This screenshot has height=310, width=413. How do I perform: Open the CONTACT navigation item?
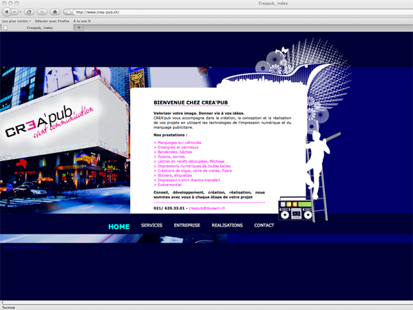tap(264, 225)
